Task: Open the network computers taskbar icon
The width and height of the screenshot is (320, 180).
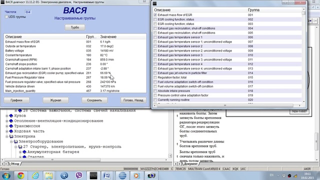Action: 151,175
